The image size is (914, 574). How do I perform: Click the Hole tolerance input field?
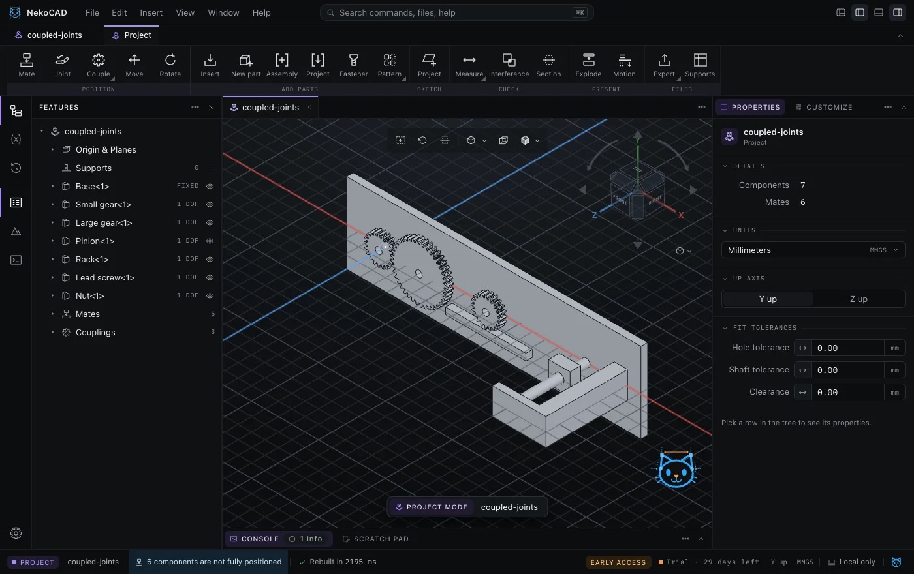847,348
